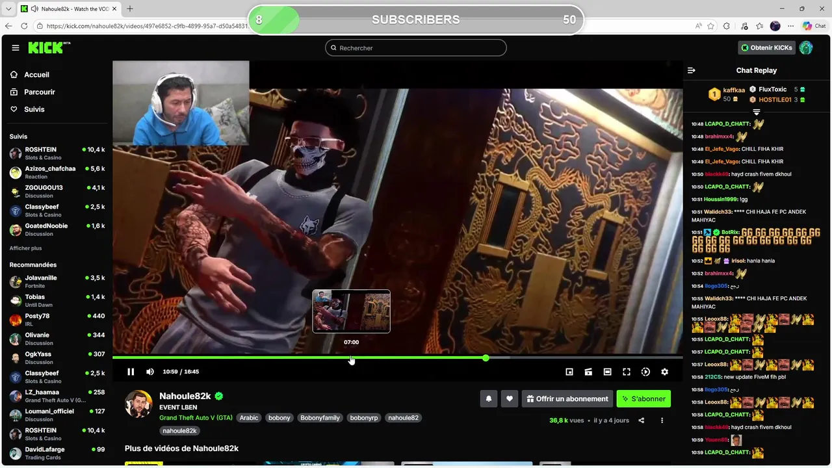Open new browser tab
The height and width of the screenshot is (468, 832).
tap(130, 8)
